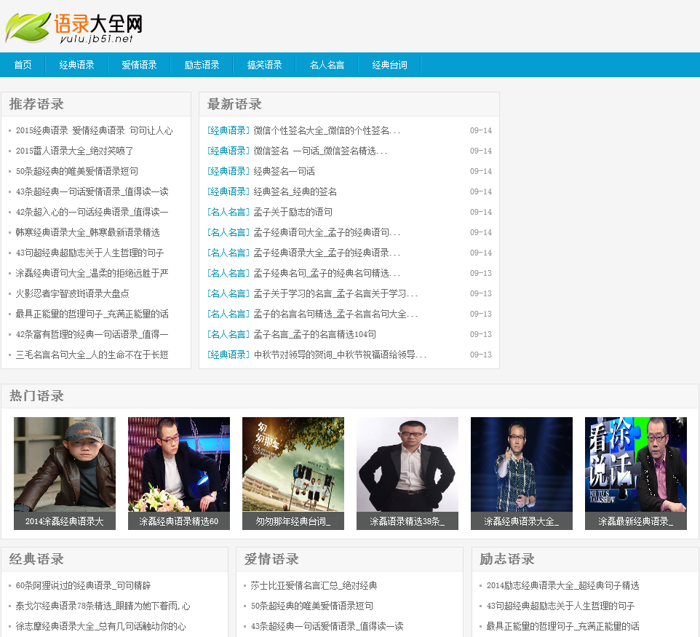The image size is (700, 637).
Task: Select 爱情语录 in the navigation bar
Action: (x=139, y=65)
